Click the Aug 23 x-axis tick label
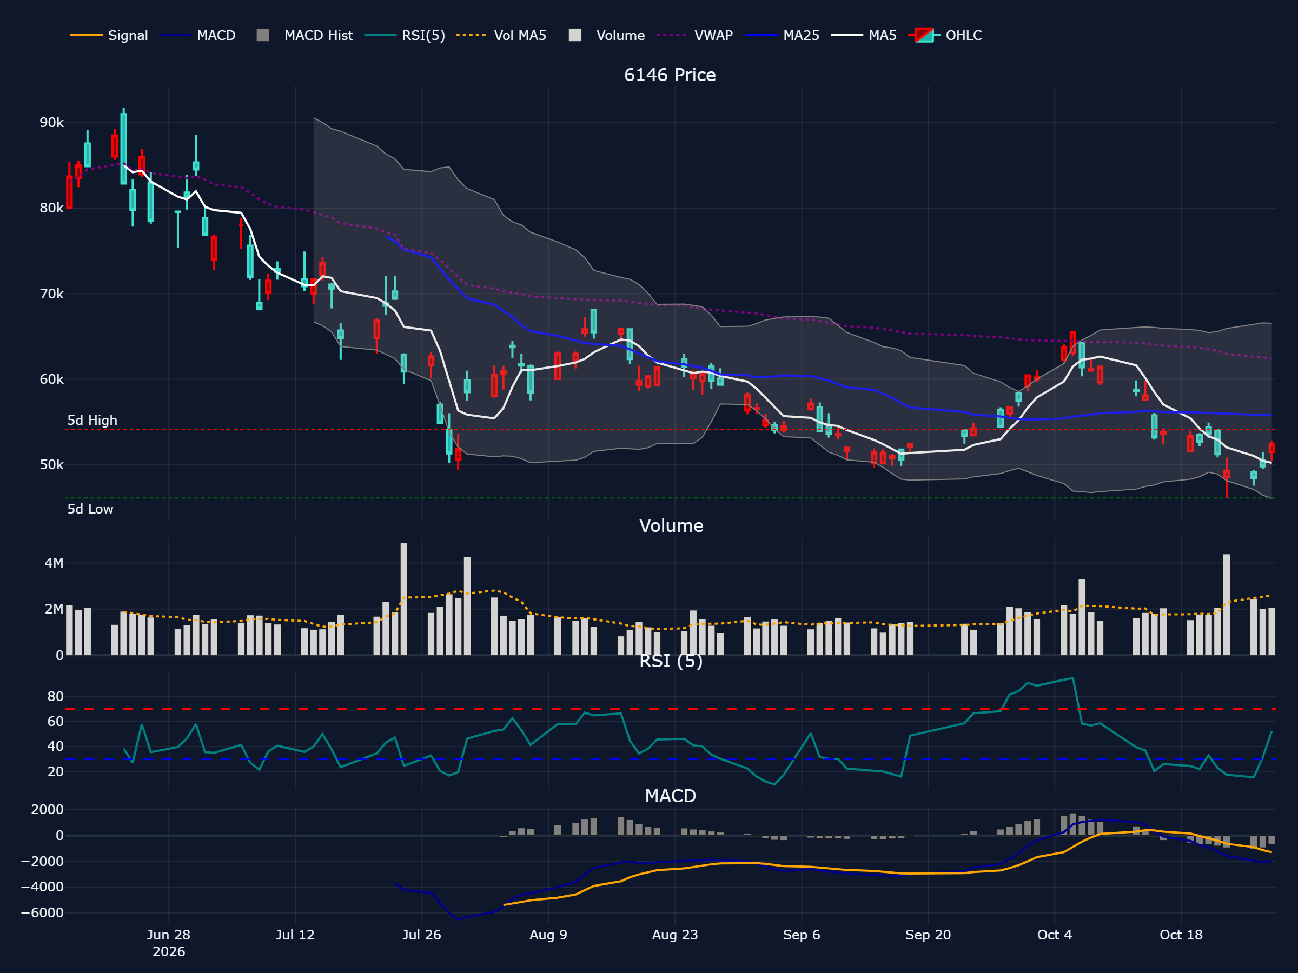This screenshot has width=1298, height=973. coord(675,935)
